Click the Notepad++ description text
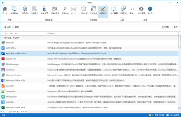The height and width of the screenshot is (117, 181). pos(70,91)
